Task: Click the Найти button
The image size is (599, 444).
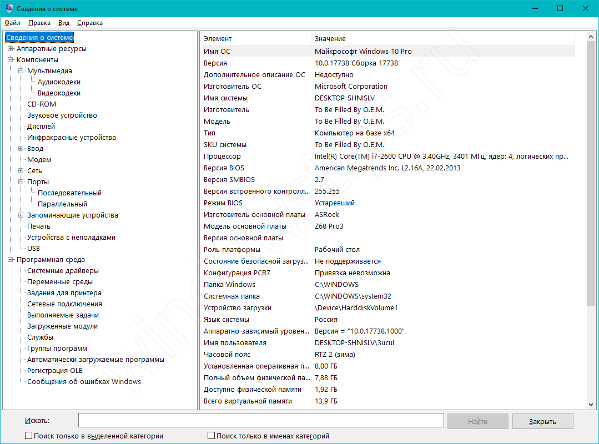Action: (x=477, y=421)
